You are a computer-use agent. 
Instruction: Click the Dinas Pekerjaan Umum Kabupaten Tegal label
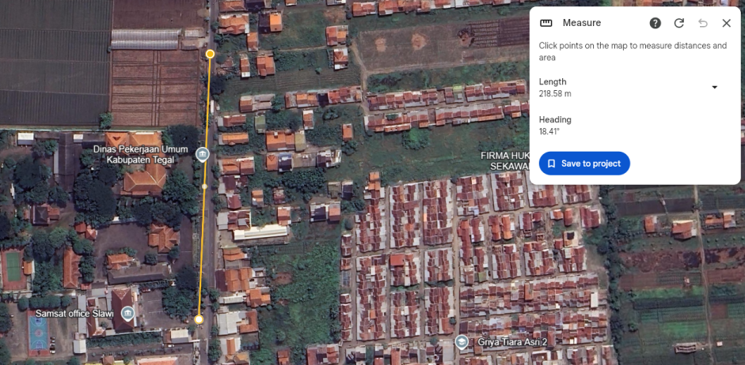point(134,155)
